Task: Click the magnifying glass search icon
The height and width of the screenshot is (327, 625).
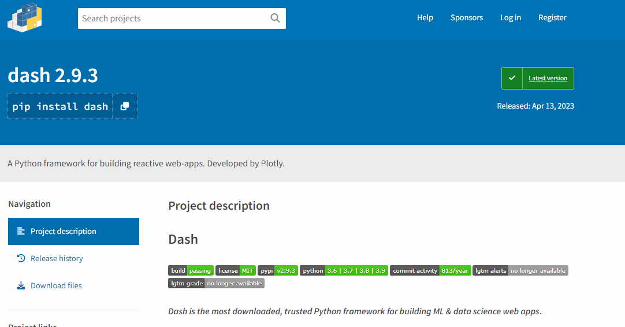Action: click(x=275, y=18)
